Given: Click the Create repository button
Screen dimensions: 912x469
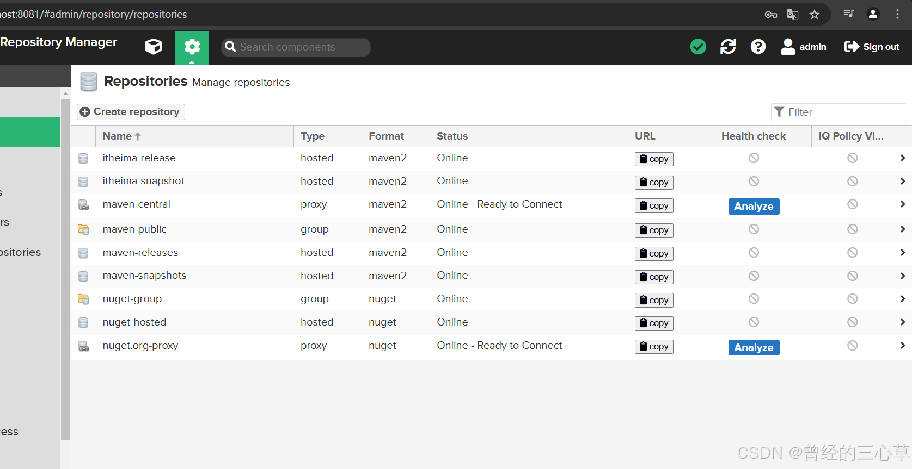Looking at the screenshot, I should click(x=131, y=111).
